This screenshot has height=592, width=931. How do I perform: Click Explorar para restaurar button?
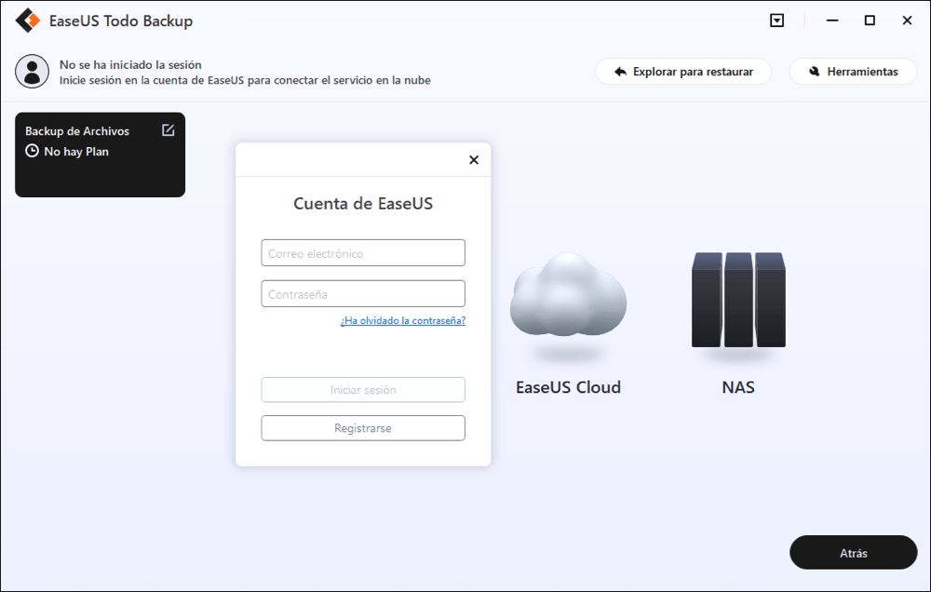click(683, 72)
